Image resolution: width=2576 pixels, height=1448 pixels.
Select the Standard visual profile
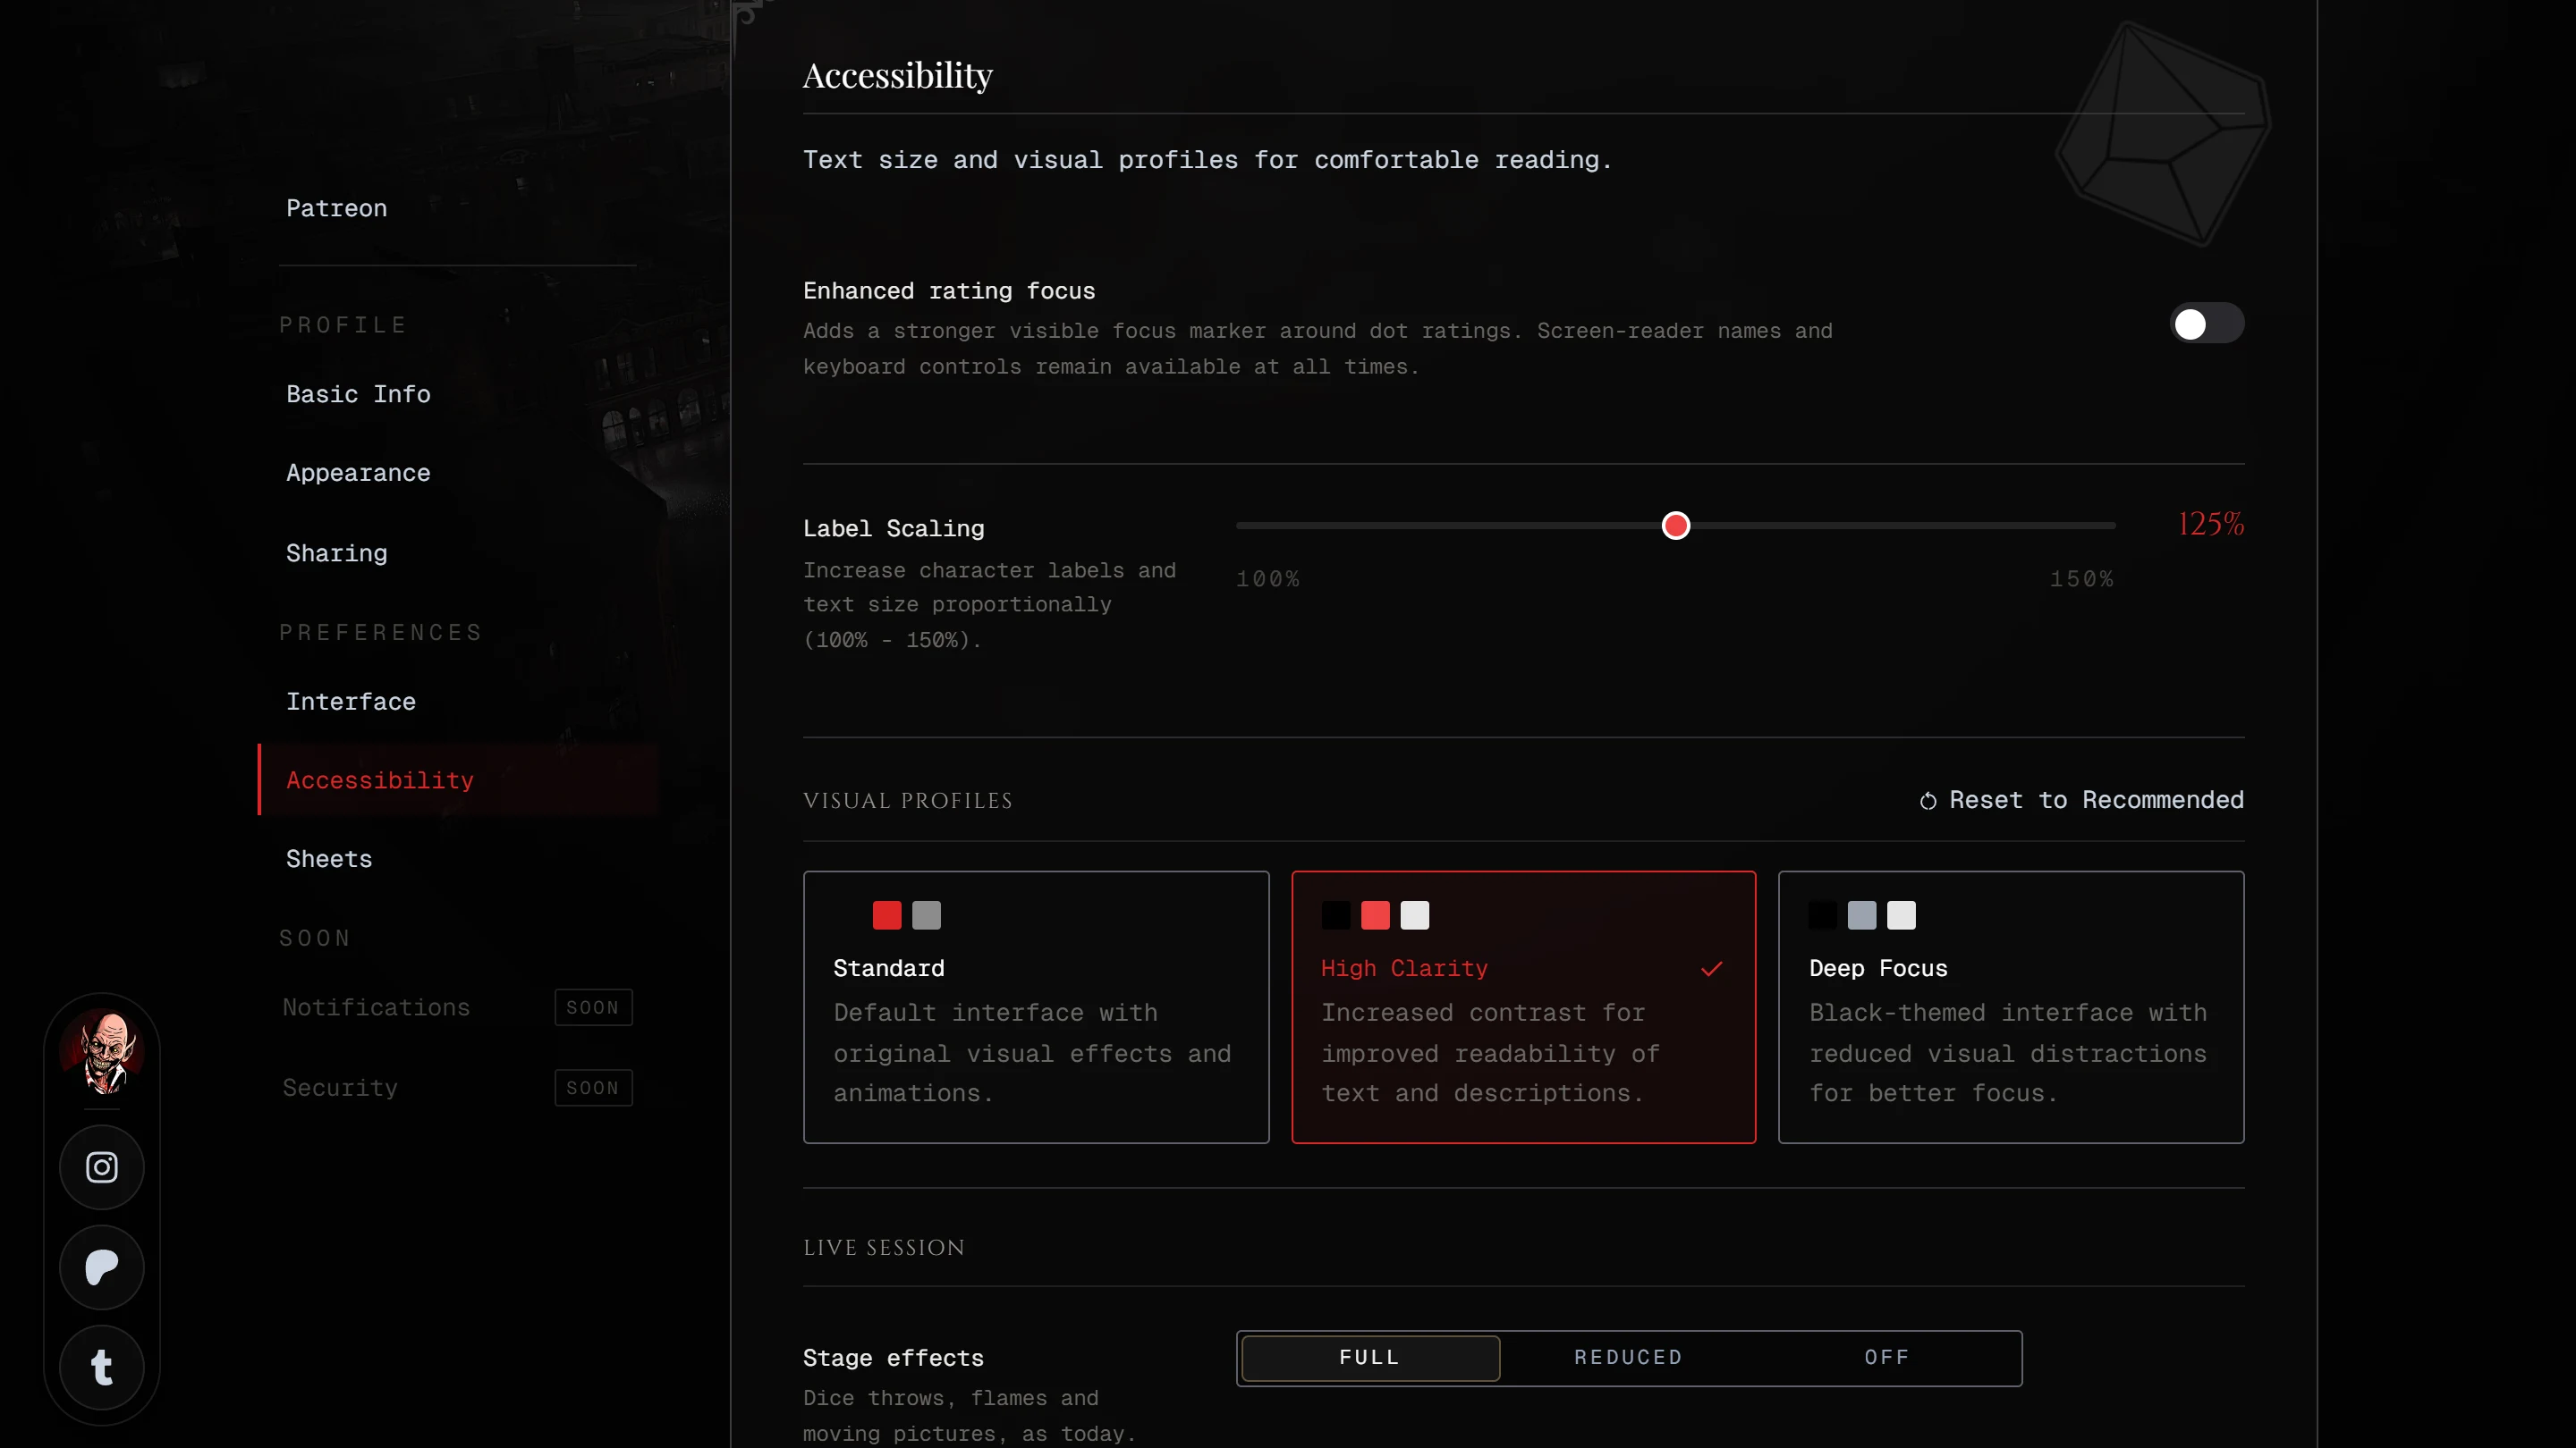click(x=1036, y=1007)
